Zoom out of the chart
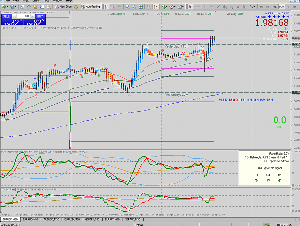The image size is (300, 226). pyautogui.click(x=134, y=7)
